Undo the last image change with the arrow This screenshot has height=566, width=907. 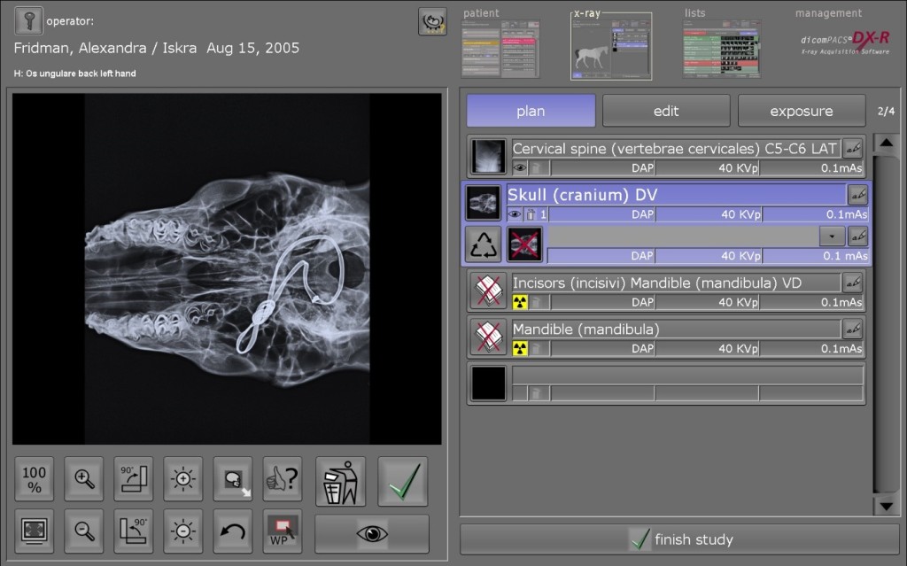point(233,531)
